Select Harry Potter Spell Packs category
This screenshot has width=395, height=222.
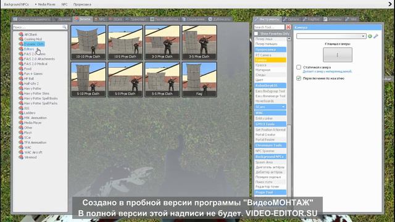click(x=41, y=103)
